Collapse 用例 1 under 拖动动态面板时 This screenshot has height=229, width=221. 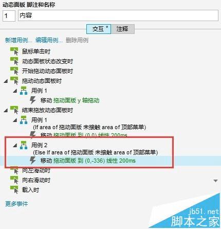click(15, 91)
